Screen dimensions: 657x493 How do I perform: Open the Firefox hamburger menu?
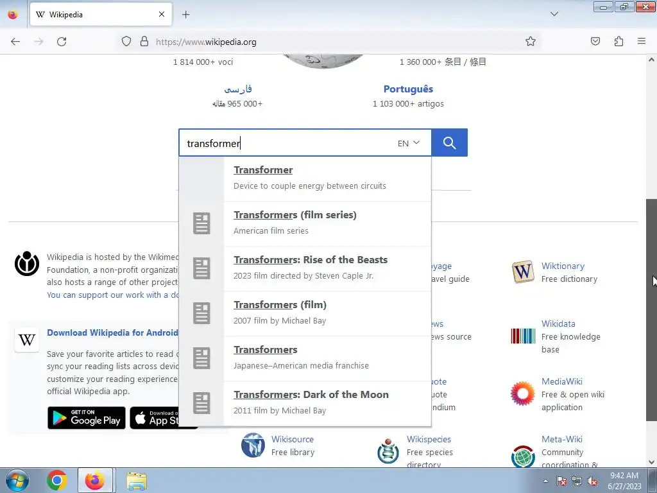642,41
